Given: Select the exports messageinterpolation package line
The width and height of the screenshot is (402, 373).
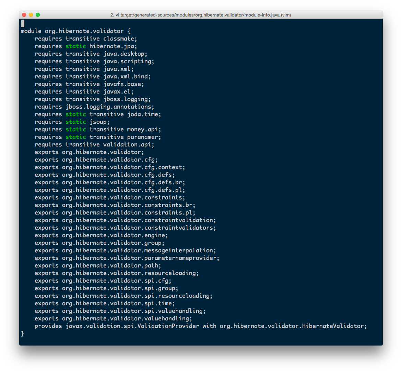Looking at the screenshot, I should (125, 250).
